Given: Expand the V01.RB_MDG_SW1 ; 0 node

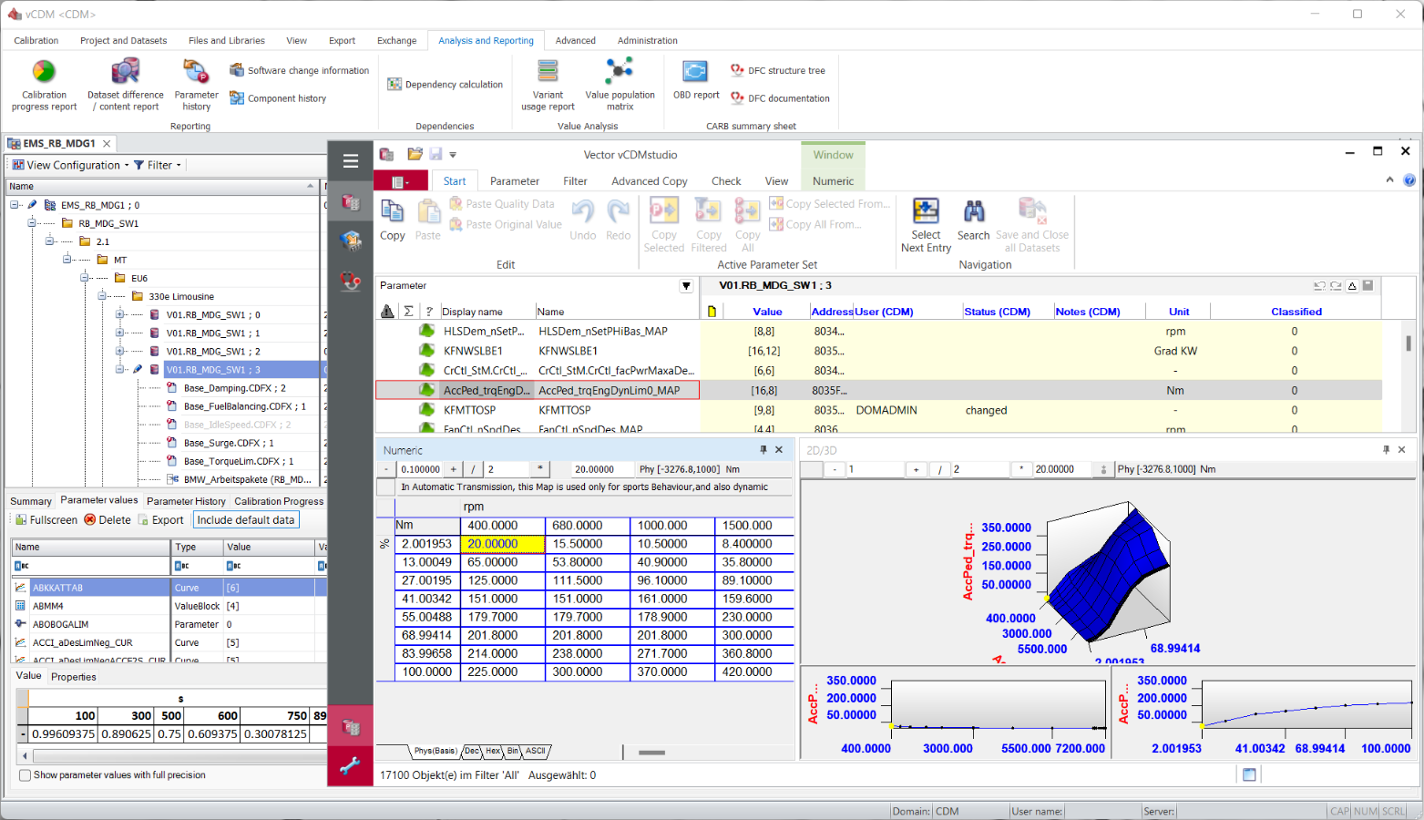Looking at the screenshot, I should 119,314.
